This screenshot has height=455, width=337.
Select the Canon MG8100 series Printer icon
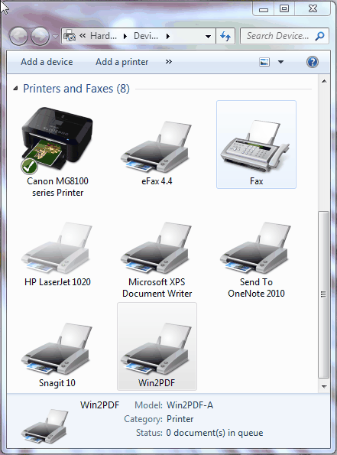[x=57, y=138]
